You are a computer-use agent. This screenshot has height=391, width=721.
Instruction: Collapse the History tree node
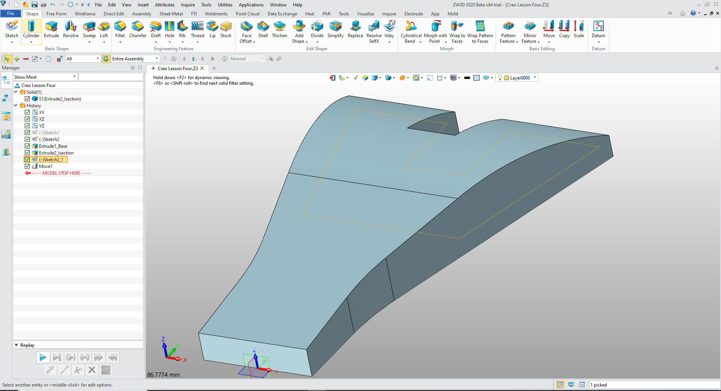coord(16,106)
